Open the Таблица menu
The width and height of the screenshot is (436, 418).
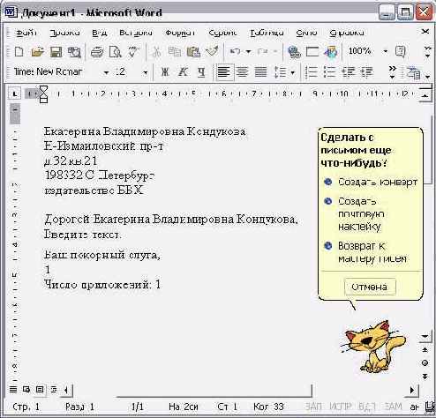click(x=267, y=33)
